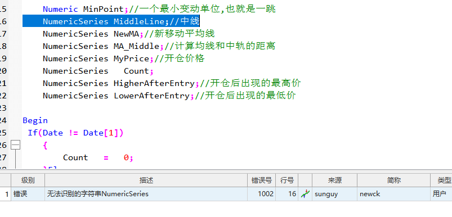Place cursor on HigherAfterEntry declaration line
This screenshot has height=217, width=452.
click(172, 83)
